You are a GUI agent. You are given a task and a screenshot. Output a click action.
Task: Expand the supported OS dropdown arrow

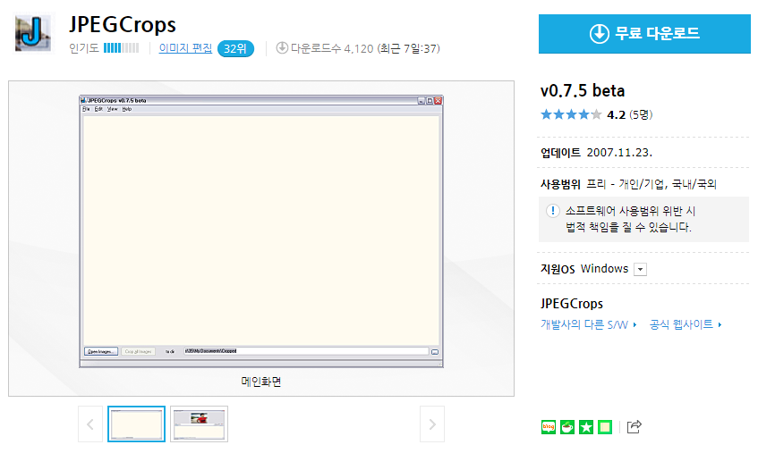(640, 269)
